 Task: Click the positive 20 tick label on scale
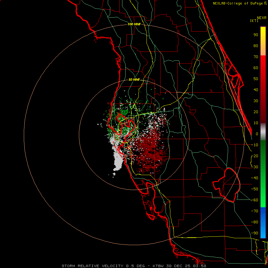point(256,112)
